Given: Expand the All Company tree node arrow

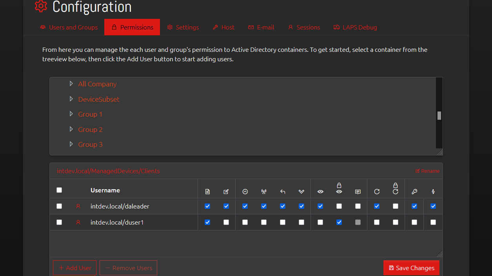Looking at the screenshot, I should coord(71,84).
